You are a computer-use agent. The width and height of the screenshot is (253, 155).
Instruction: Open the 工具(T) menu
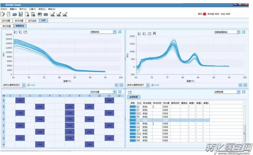point(33,9)
